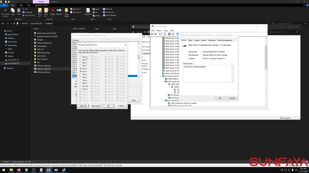Check the CPU 6 checkbox
The image size is (309, 173).
point(81,74)
